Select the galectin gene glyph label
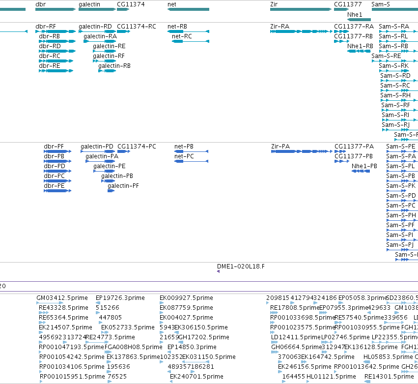The width and height of the screenshot is (418, 384). tap(89, 4)
